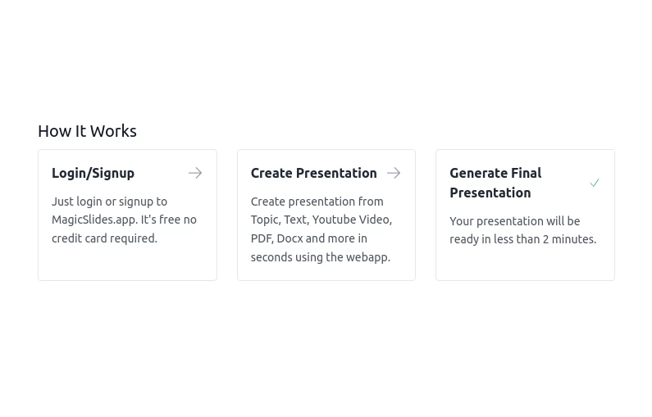The height and width of the screenshot is (417, 652).
Task: Select the Login/Signup card title
Action: [x=93, y=173]
